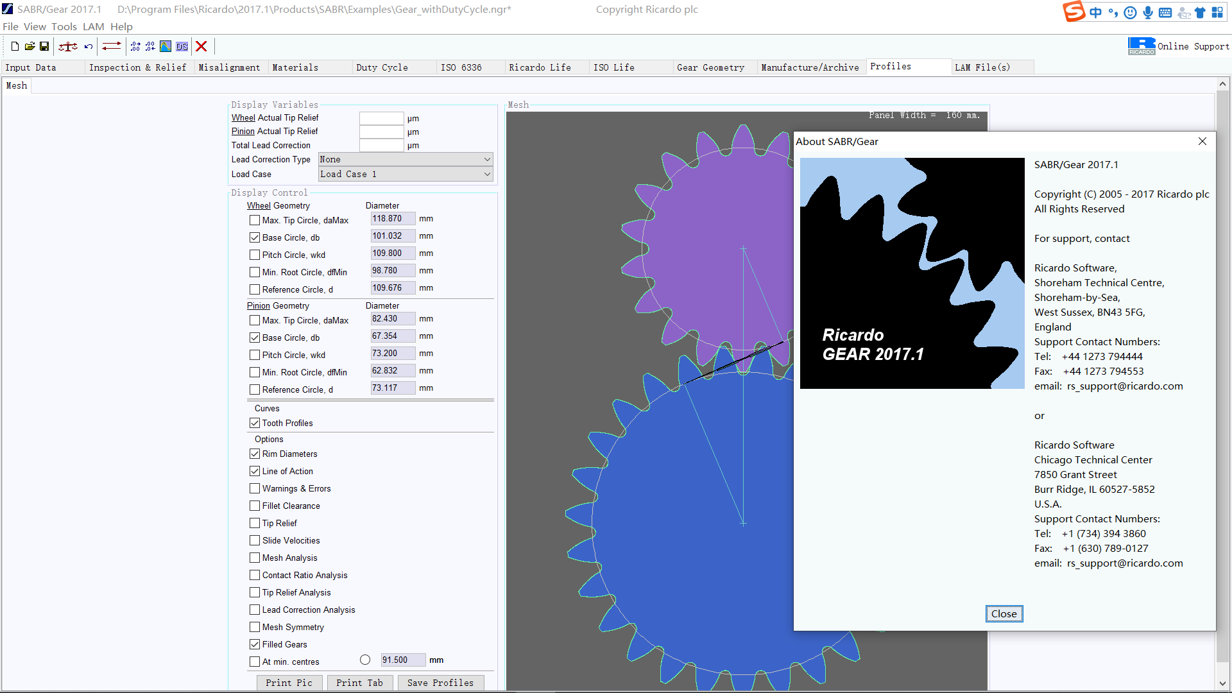
Task: Click the Mesh sub-tab
Action: (x=17, y=85)
